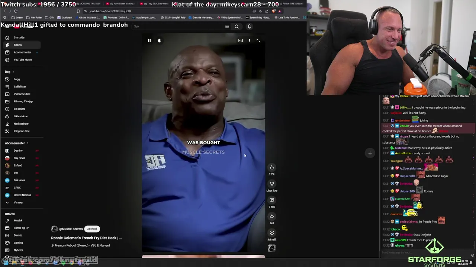Click the Abonner subscribe button
Viewport: 476px width, 267px height.
pos(92,229)
